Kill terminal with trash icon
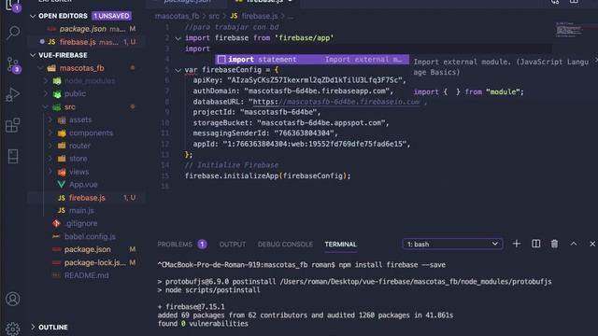This screenshot has height=336, width=598. point(554,244)
